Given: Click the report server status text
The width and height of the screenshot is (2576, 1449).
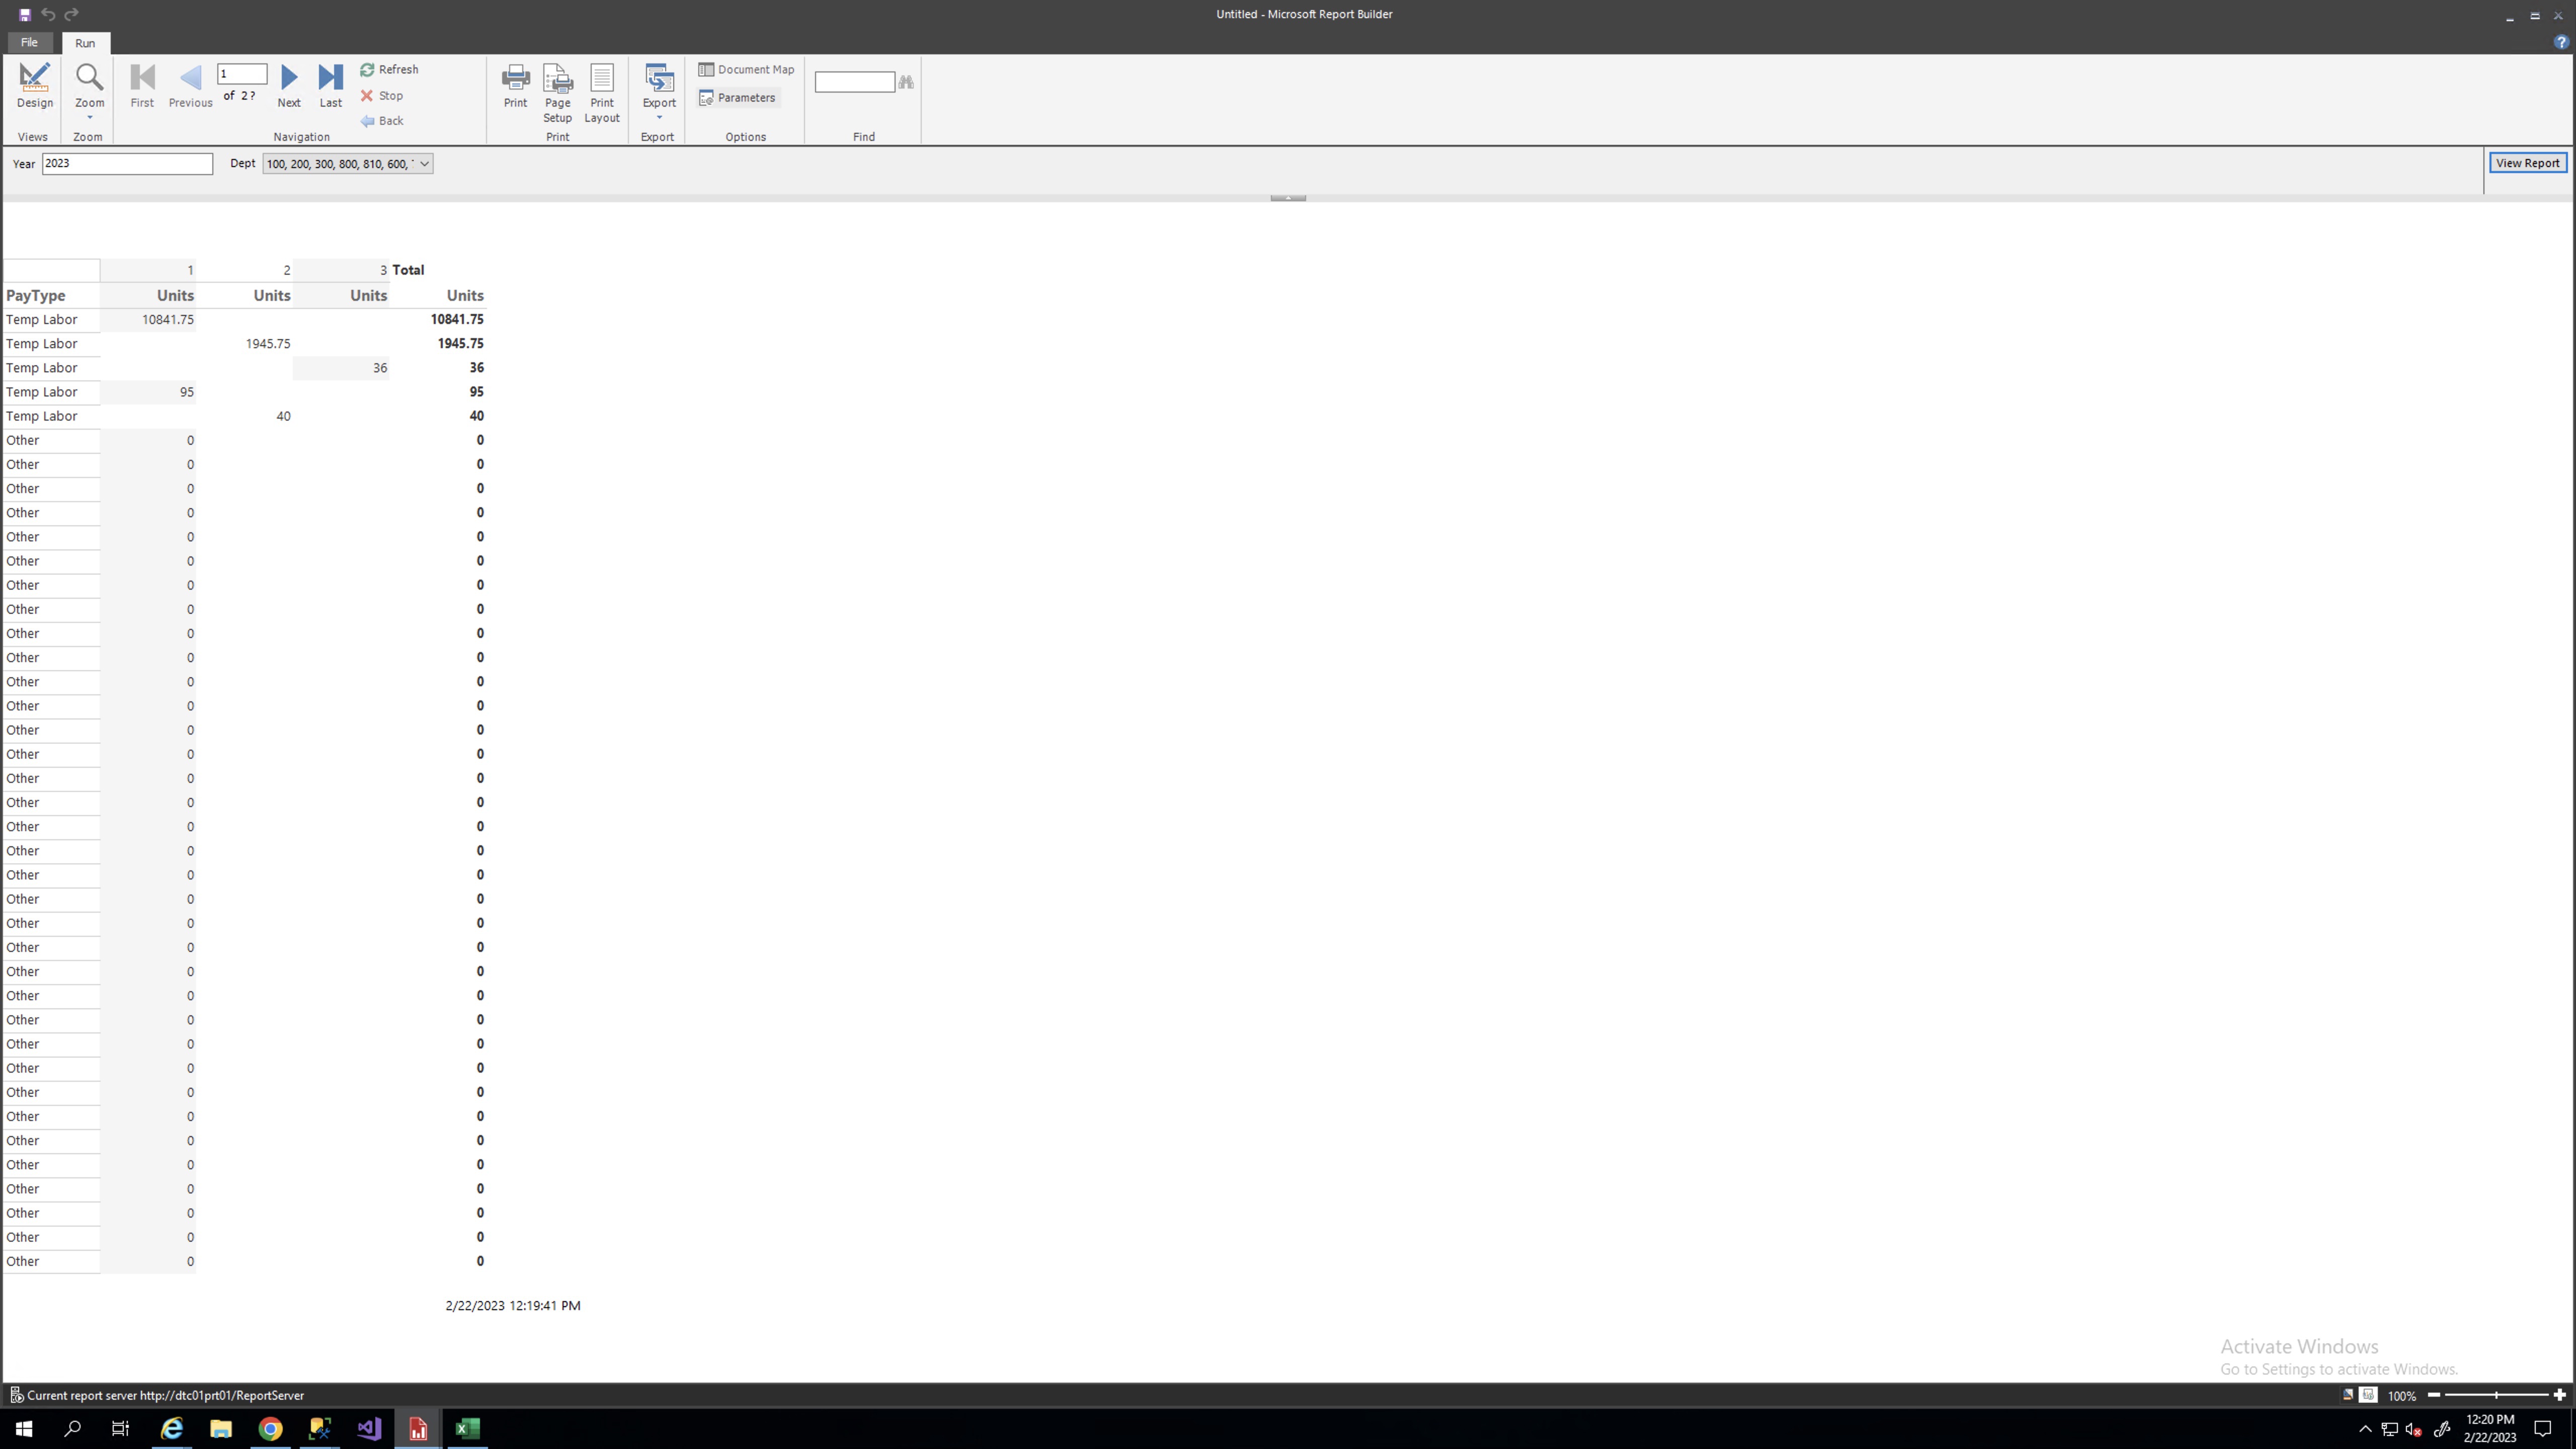Looking at the screenshot, I should coord(165,1396).
